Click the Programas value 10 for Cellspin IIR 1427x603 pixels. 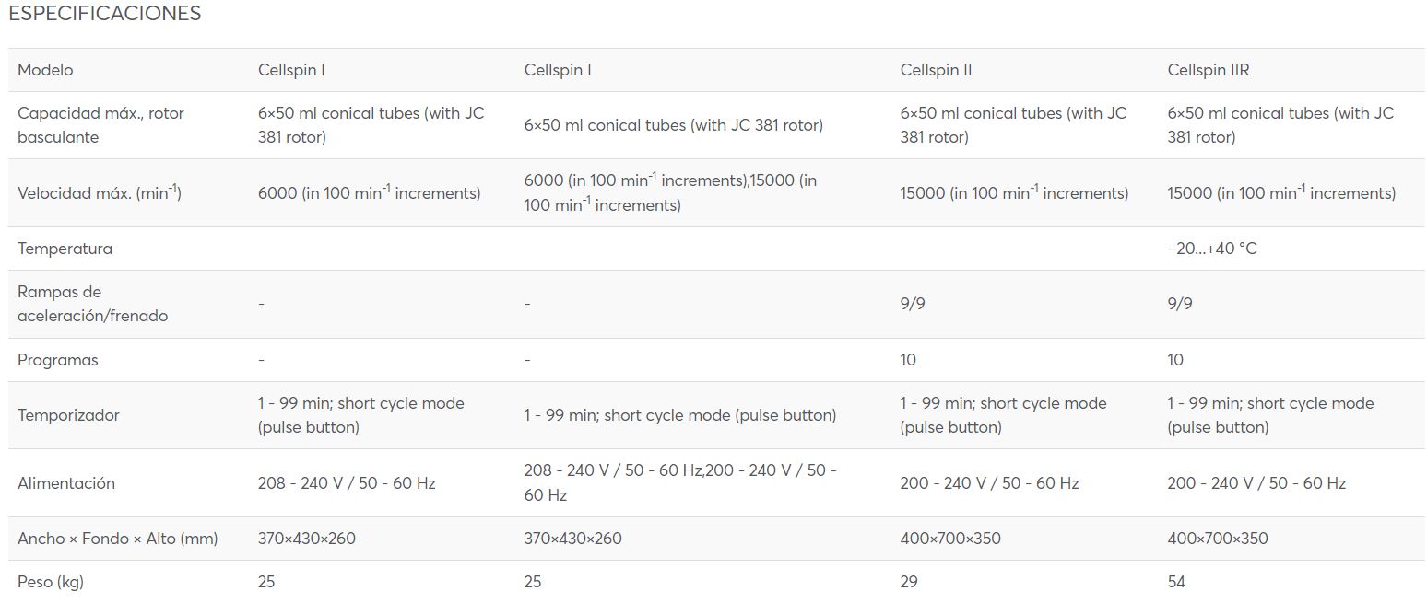coord(1175,360)
